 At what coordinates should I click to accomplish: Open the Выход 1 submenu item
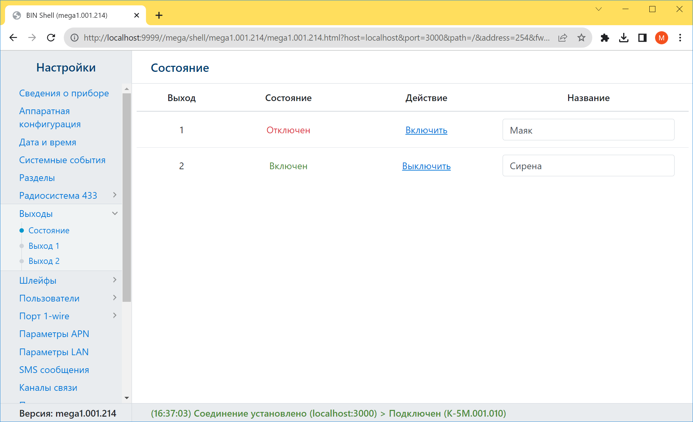tap(44, 246)
